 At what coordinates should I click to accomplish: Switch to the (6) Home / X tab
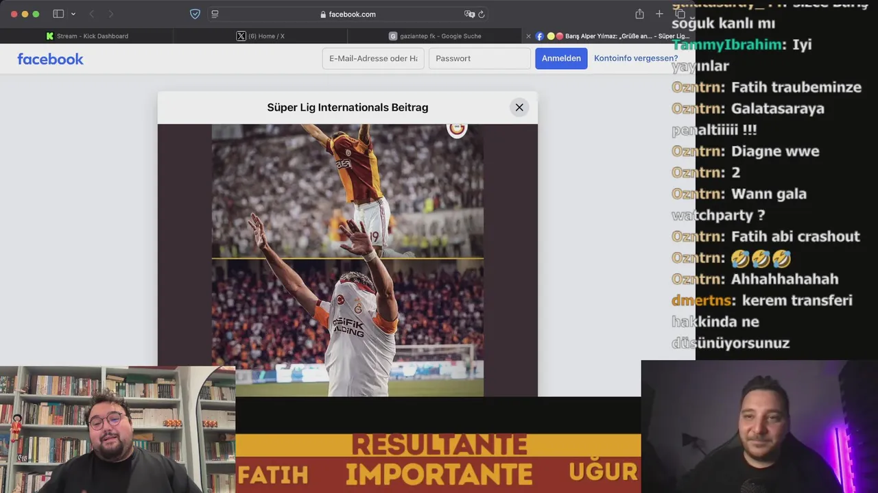261,36
